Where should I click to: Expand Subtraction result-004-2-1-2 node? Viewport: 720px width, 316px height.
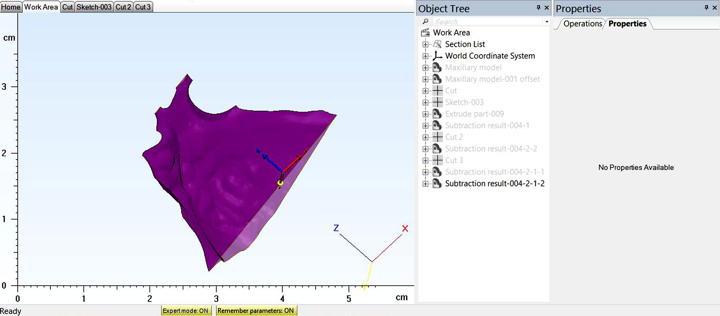pyautogui.click(x=425, y=184)
